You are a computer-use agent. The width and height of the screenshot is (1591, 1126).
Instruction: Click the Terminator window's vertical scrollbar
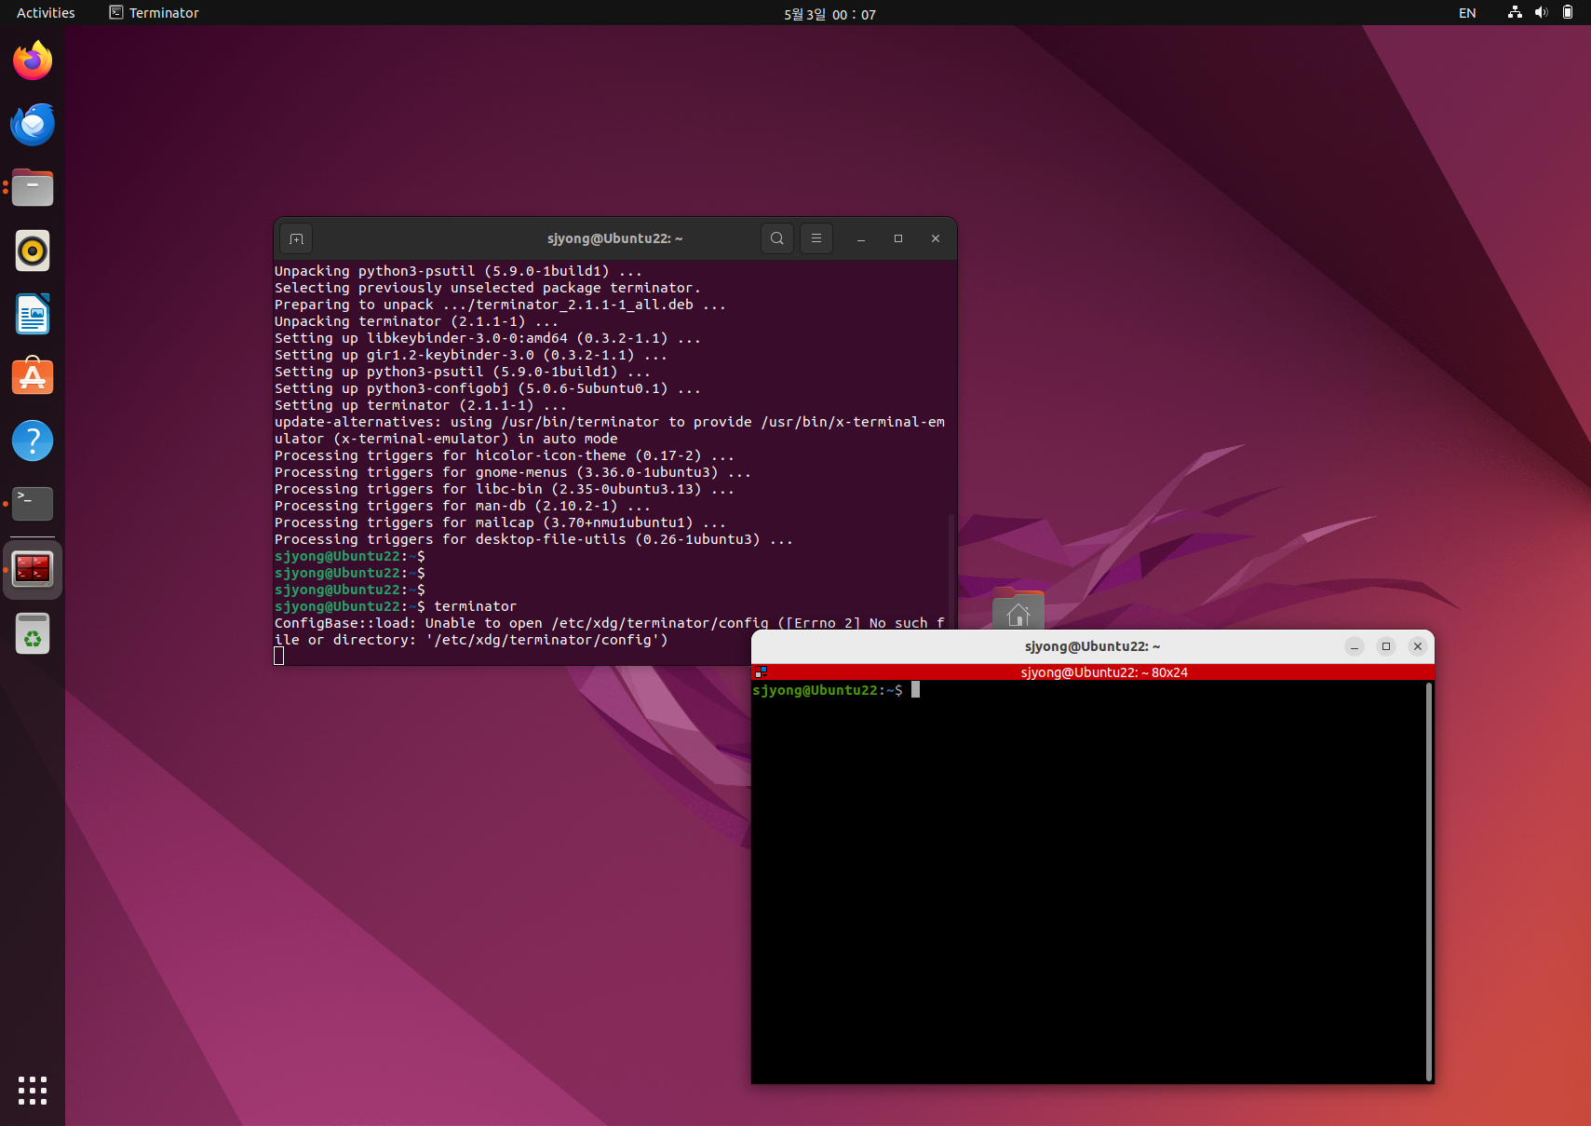point(1429,881)
